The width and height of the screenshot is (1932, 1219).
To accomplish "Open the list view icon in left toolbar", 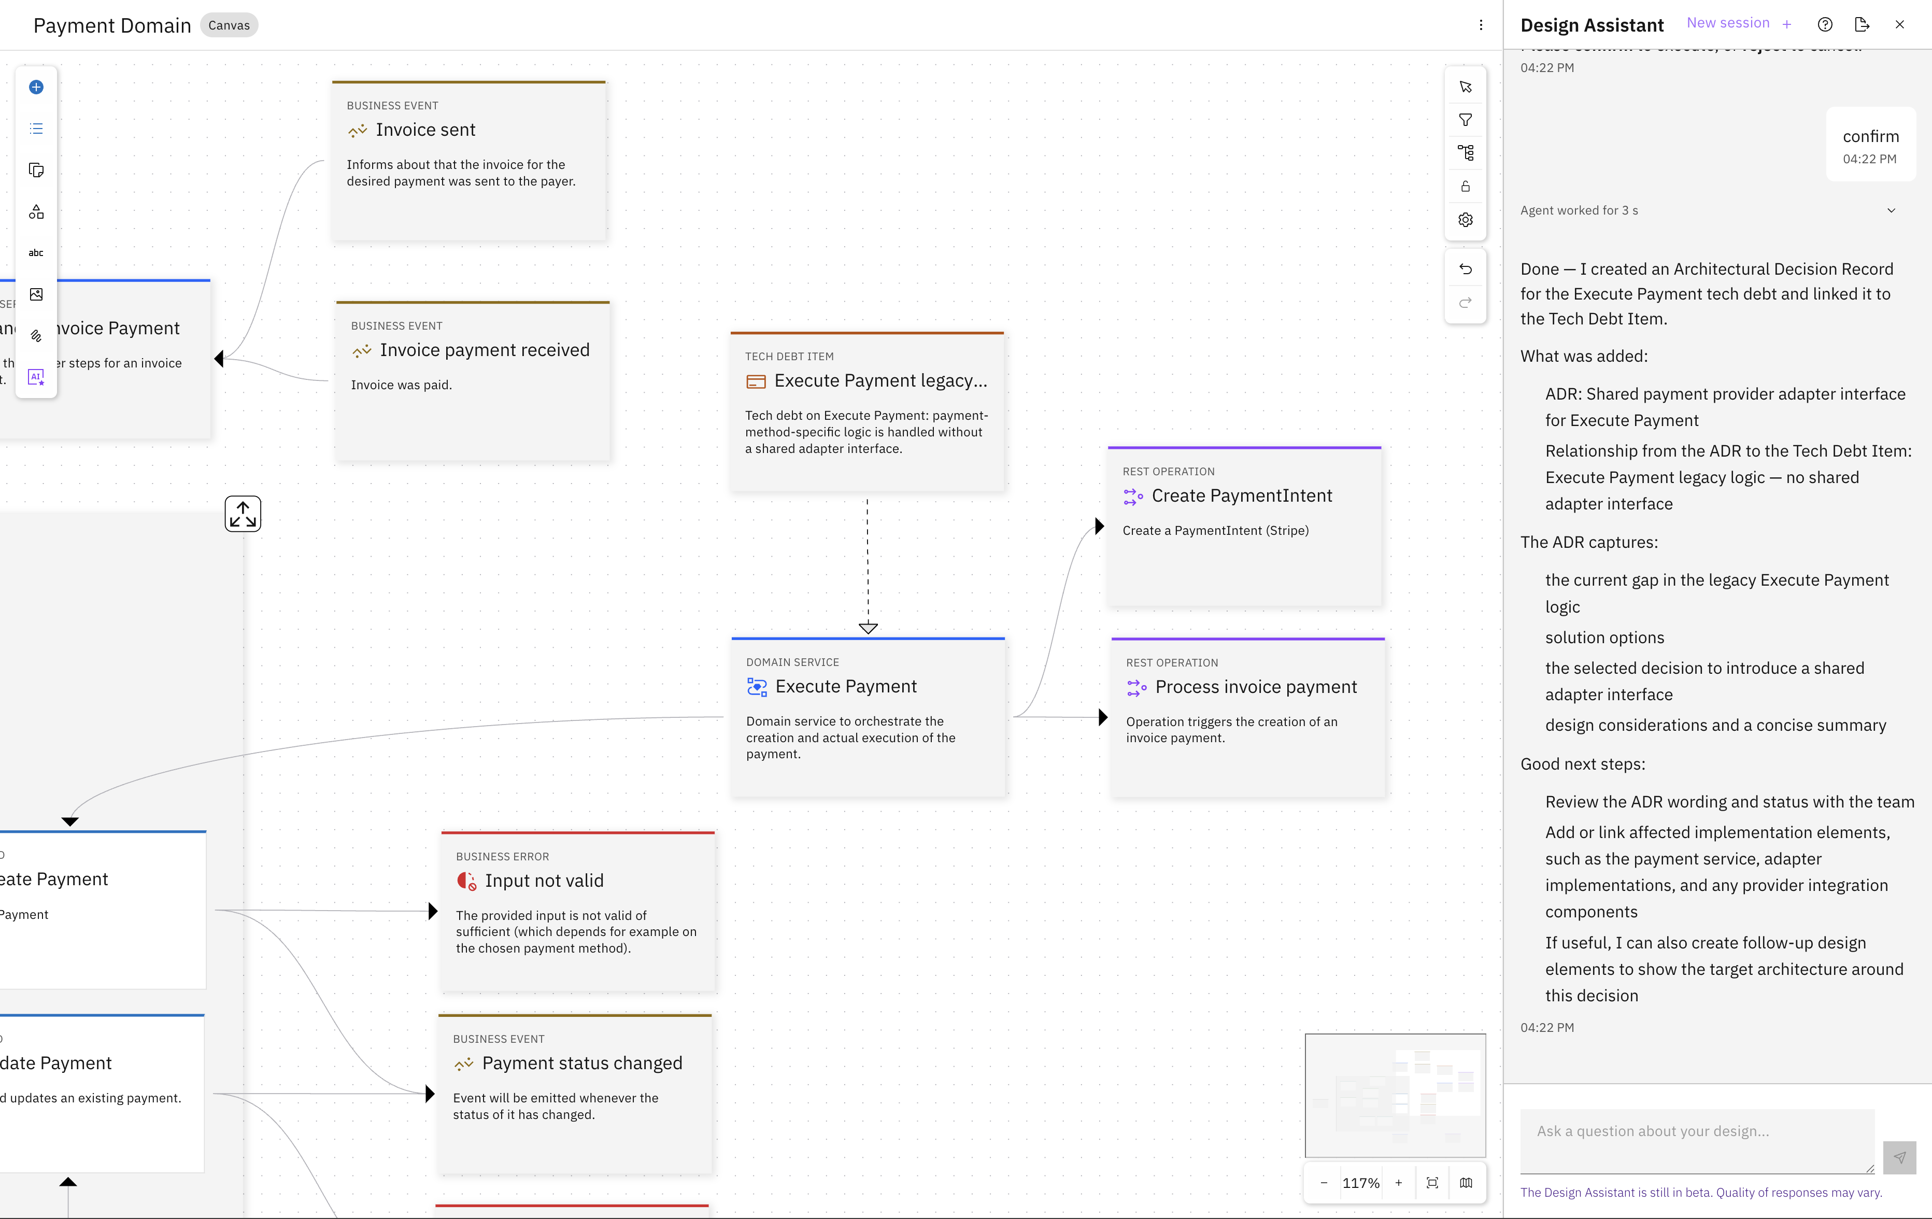I will (36, 129).
